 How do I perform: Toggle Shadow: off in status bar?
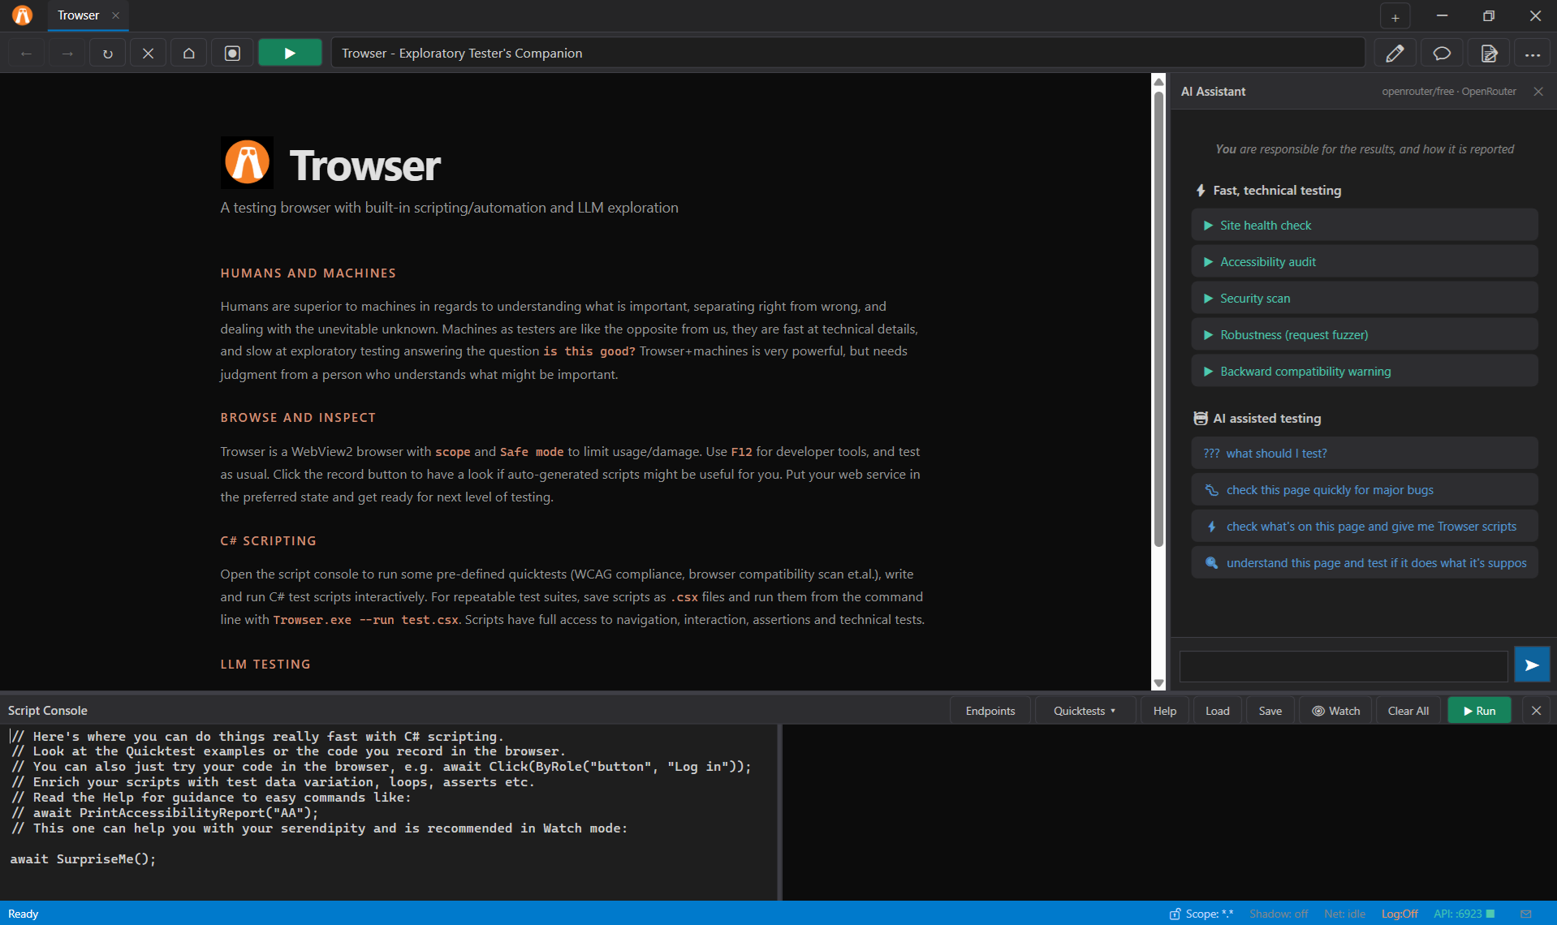pos(1278,914)
